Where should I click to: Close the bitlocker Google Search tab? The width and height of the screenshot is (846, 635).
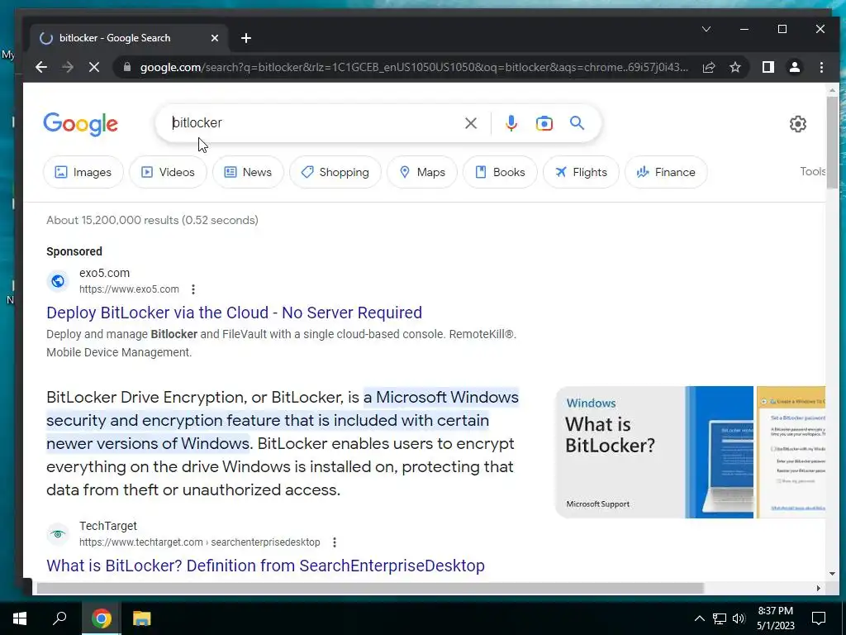215,38
